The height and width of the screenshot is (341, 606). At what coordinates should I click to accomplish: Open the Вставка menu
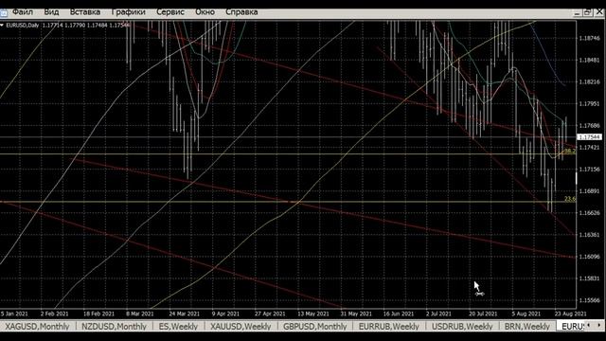tap(85, 12)
